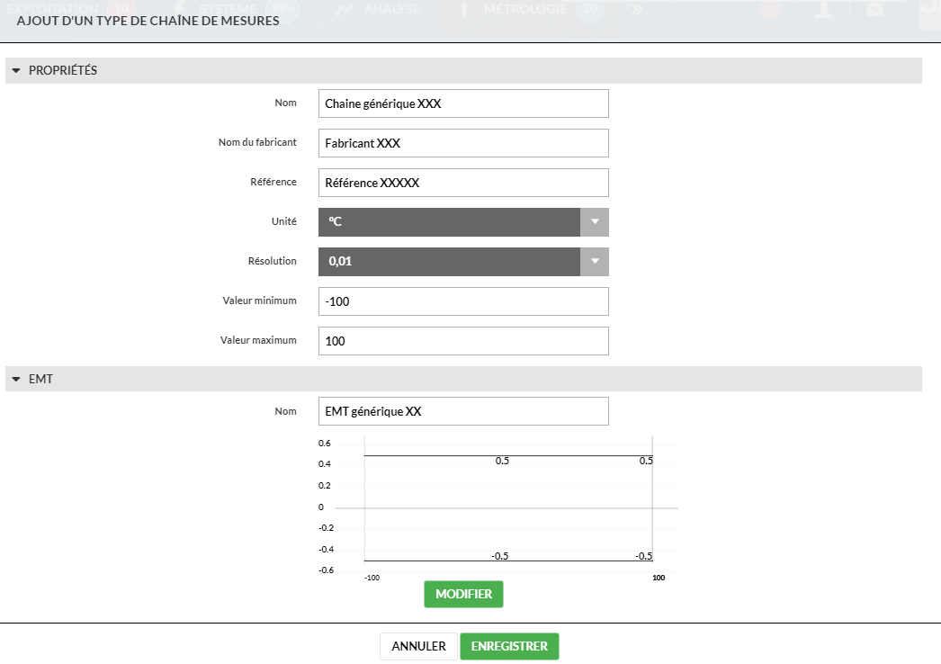This screenshot has width=941, height=664.
Task: Click the Nom field with Chaine générique XXX
Action: (463, 103)
